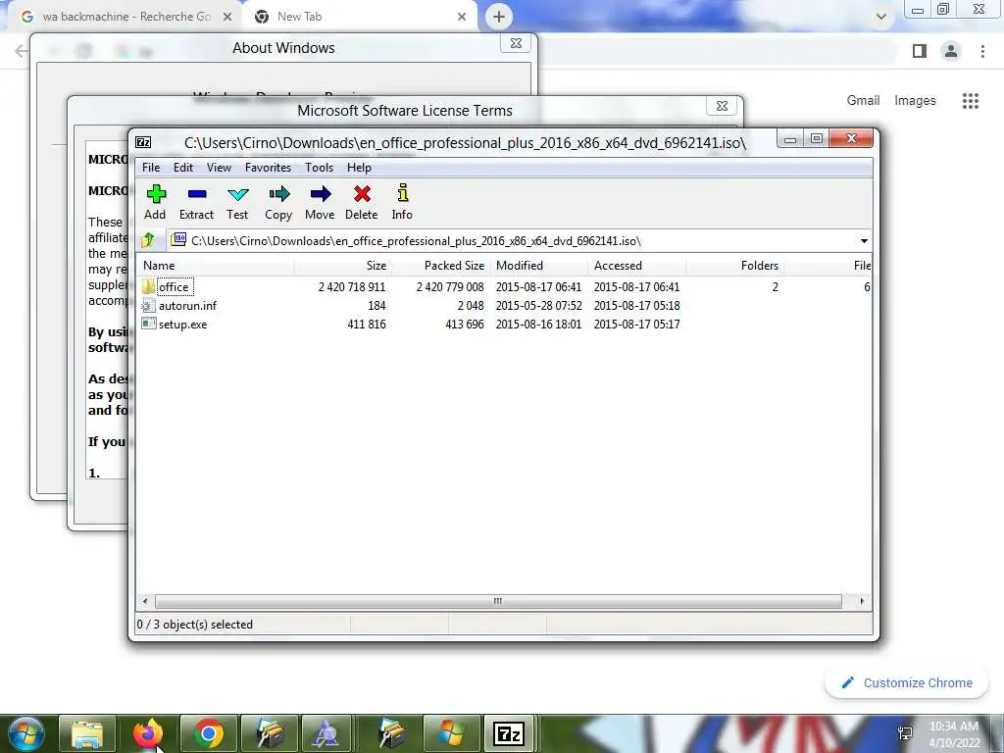Sort by the Accessed column header
1004x753 pixels.
click(x=637, y=265)
